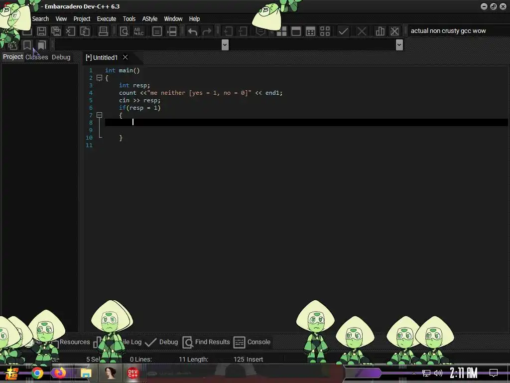Switch to the Classes side panel tab

pyautogui.click(x=37, y=57)
